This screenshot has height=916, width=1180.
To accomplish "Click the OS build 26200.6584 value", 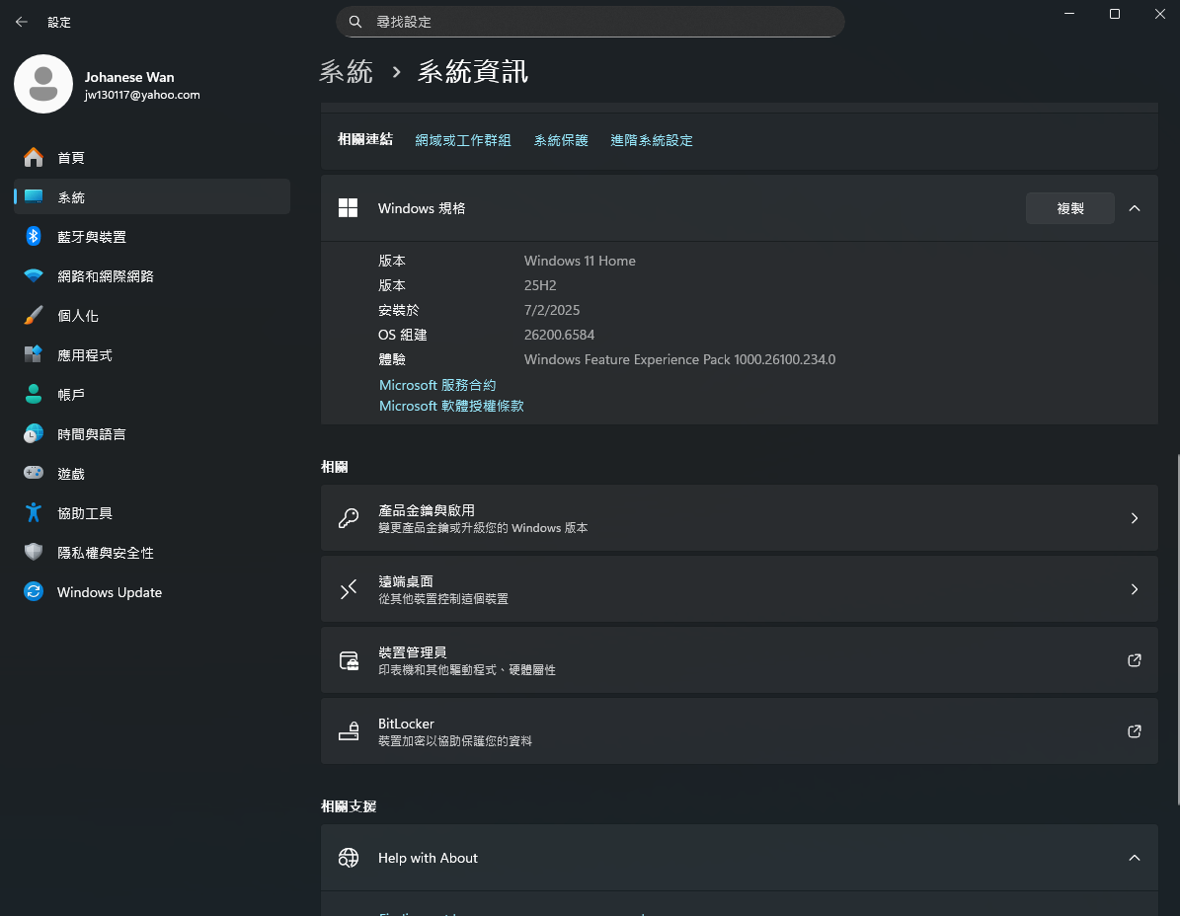I will tap(559, 335).
